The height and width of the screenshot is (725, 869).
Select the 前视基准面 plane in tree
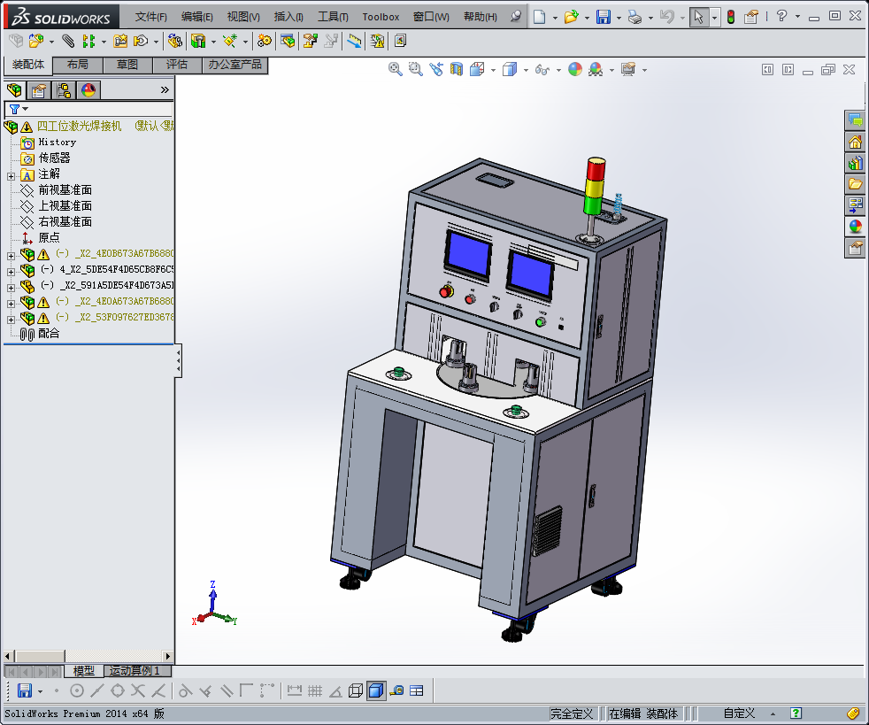coord(65,190)
